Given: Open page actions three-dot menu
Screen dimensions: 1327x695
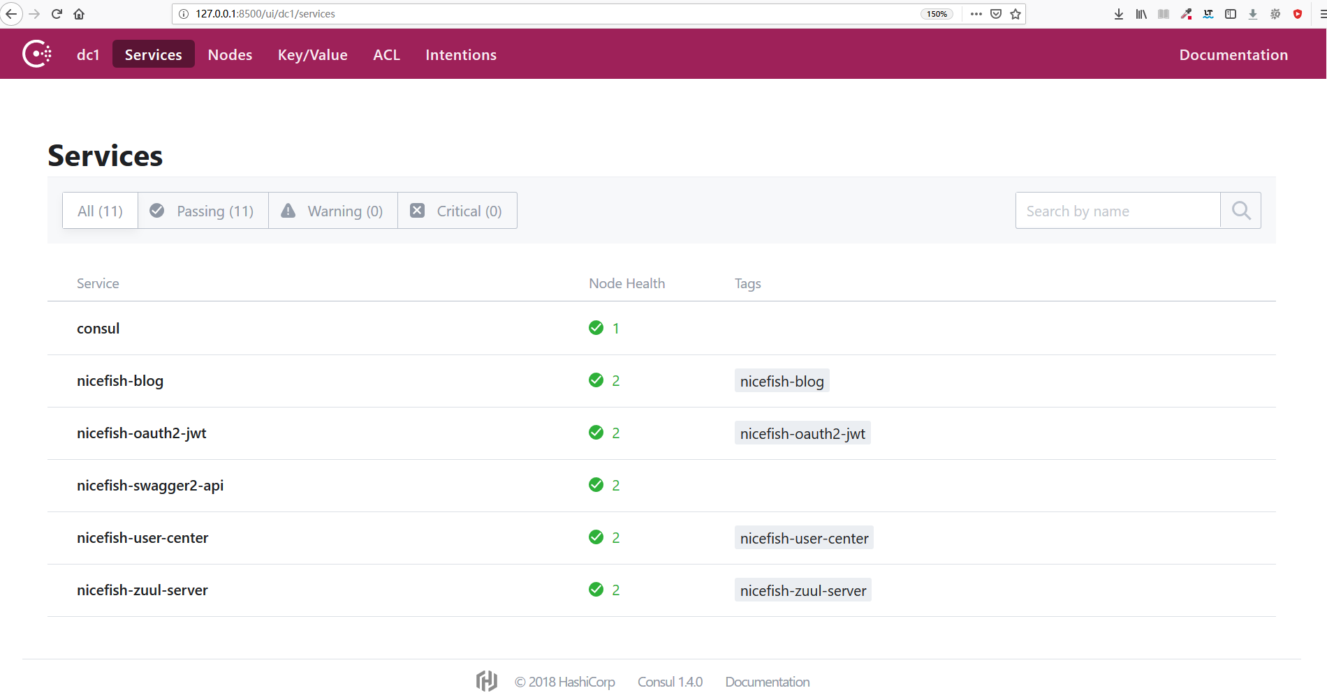Looking at the screenshot, I should (x=976, y=14).
